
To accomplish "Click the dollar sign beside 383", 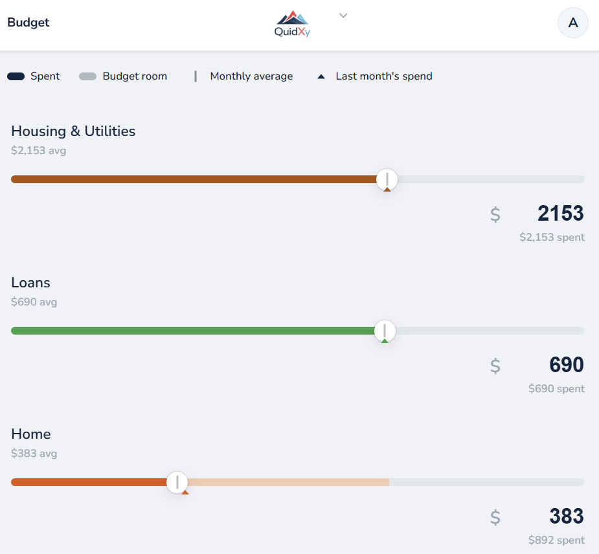I will click(x=495, y=517).
